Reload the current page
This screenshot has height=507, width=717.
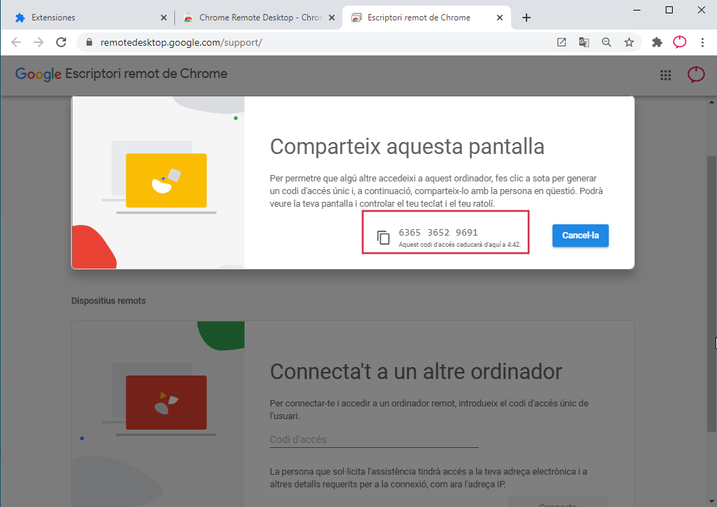pyautogui.click(x=61, y=43)
